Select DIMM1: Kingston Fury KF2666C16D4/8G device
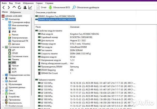This screenshot has height=109, width=157. 55,16
